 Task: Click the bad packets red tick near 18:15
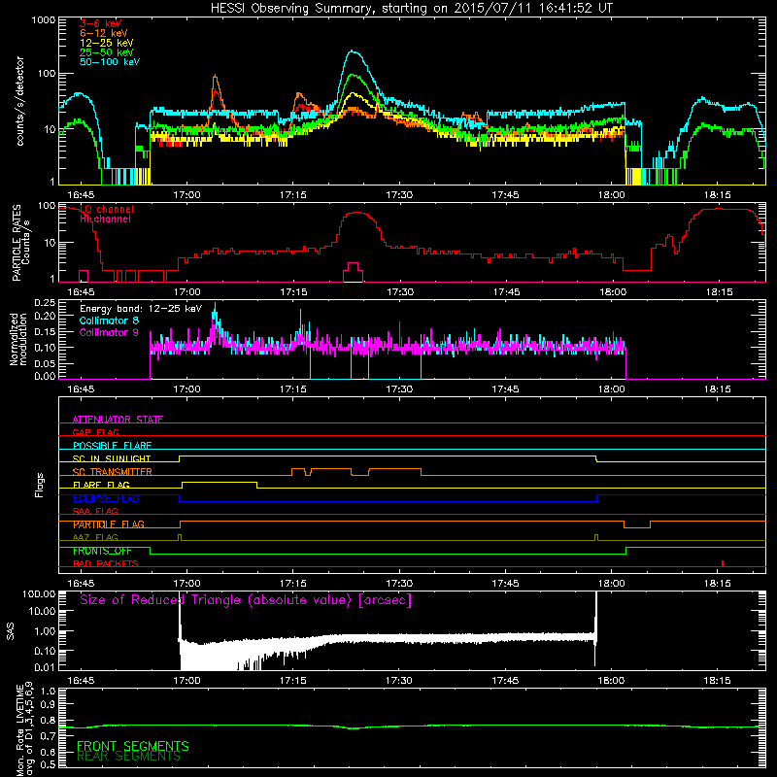click(x=723, y=563)
